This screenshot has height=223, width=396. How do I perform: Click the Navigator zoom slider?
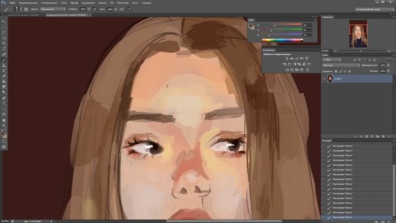coord(361,51)
